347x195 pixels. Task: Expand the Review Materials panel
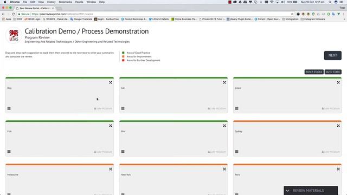pyautogui.click(x=311, y=191)
